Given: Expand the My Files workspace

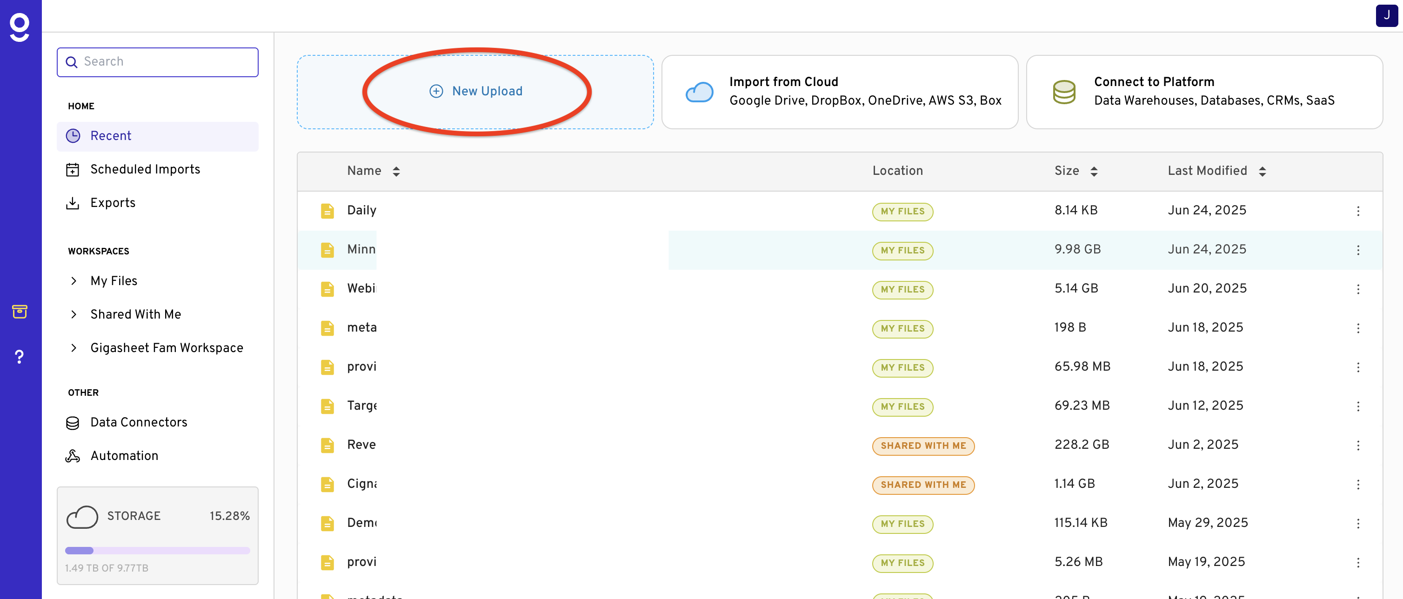Looking at the screenshot, I should [x=73, y=281].
